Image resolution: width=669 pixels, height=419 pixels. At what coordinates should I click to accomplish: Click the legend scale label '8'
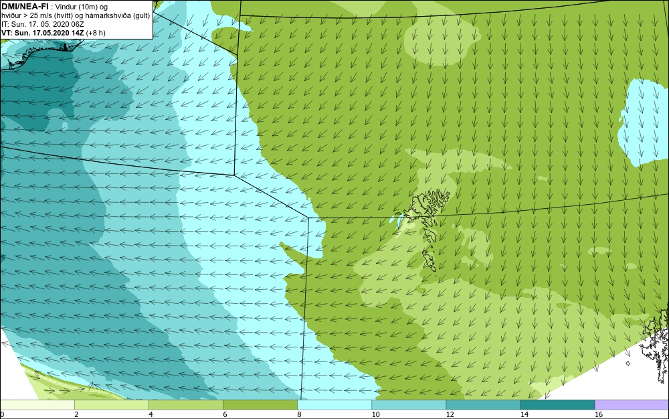(x=300, y=414)
